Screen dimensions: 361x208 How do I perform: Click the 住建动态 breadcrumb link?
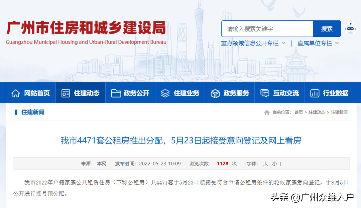[x=317, y=112]
